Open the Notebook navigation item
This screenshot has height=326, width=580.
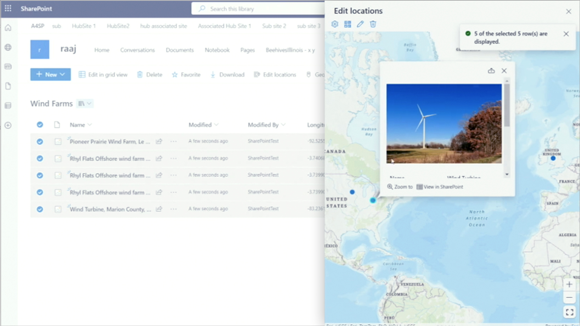(217, 50)
